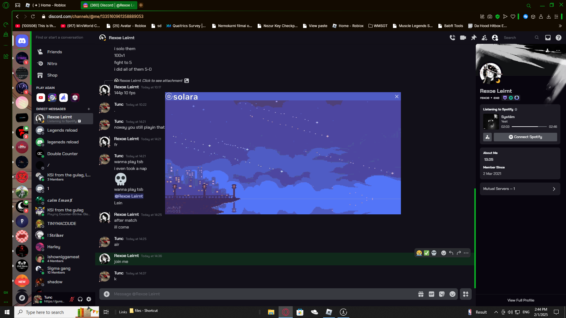Open View Full Profile
The height and width of the screenshot is (318, 566).
click(521, 300)
